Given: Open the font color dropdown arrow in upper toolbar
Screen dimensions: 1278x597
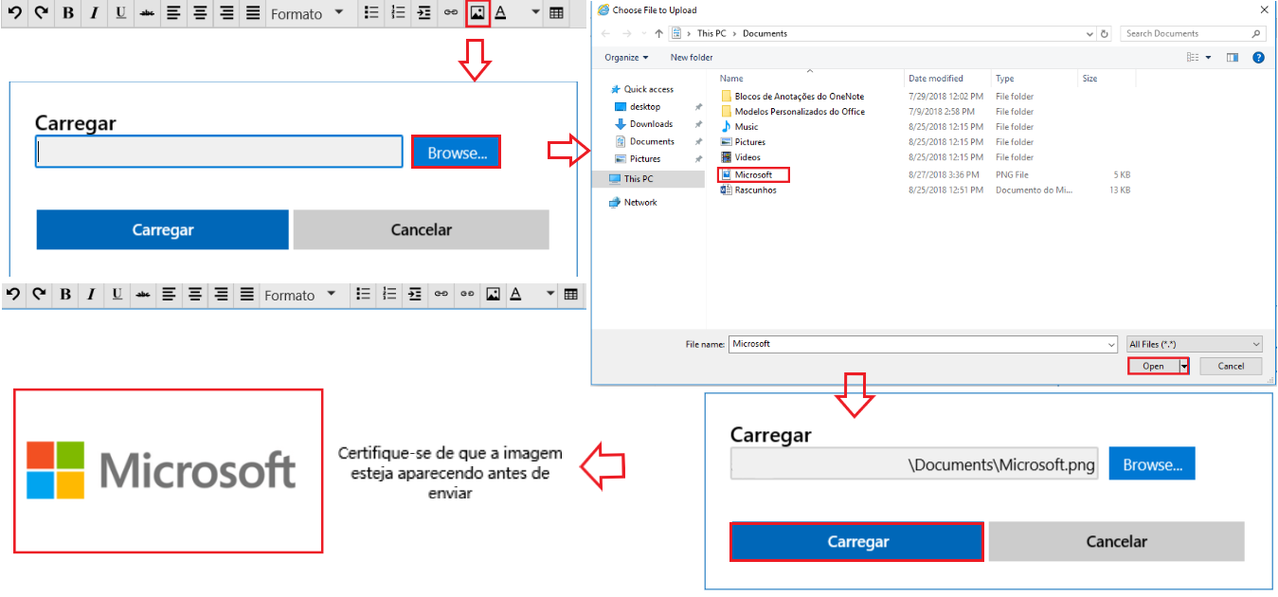Looking at the screenshot, I should pos(535,13).
